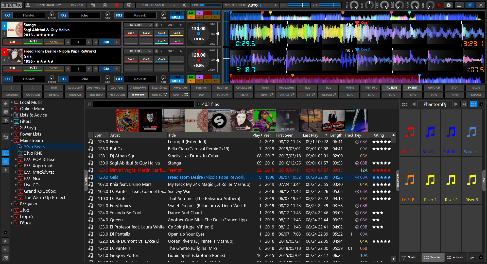The width and height of the screenshot is (487, 264).
Task: Click the Reggaeton shortcut button
Action: pos(286,88)
